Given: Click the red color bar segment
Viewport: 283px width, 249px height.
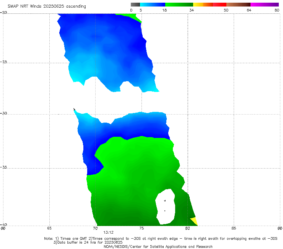Looking at the screenshot, I should tap(220, 5).
